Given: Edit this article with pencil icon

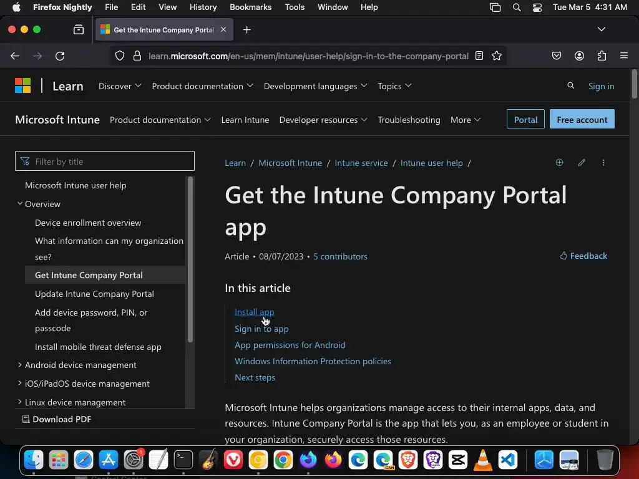Looking at the screenshot, I should point(582,163).
